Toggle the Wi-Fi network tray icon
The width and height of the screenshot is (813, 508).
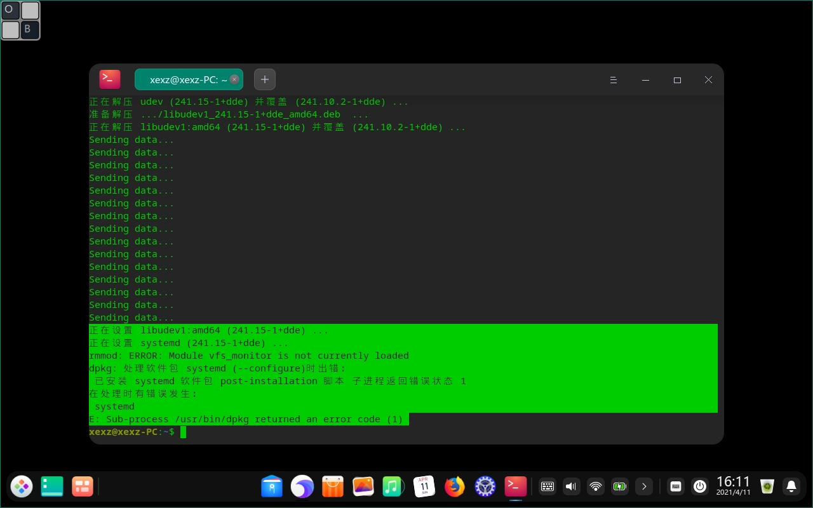(x=595, y=486)
